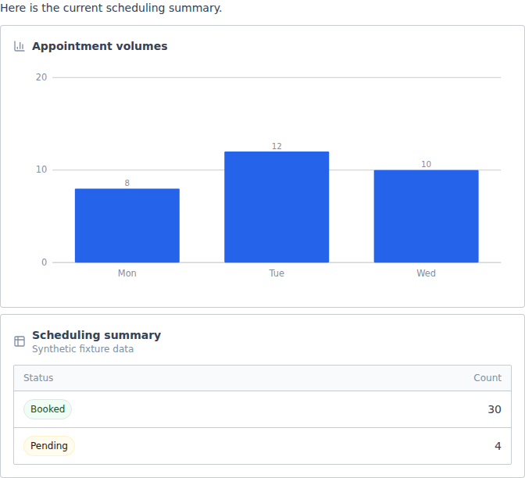Click the Synthetic fixture data subtitle
Screen dimensions: 525x478
[x=83, y=349]
